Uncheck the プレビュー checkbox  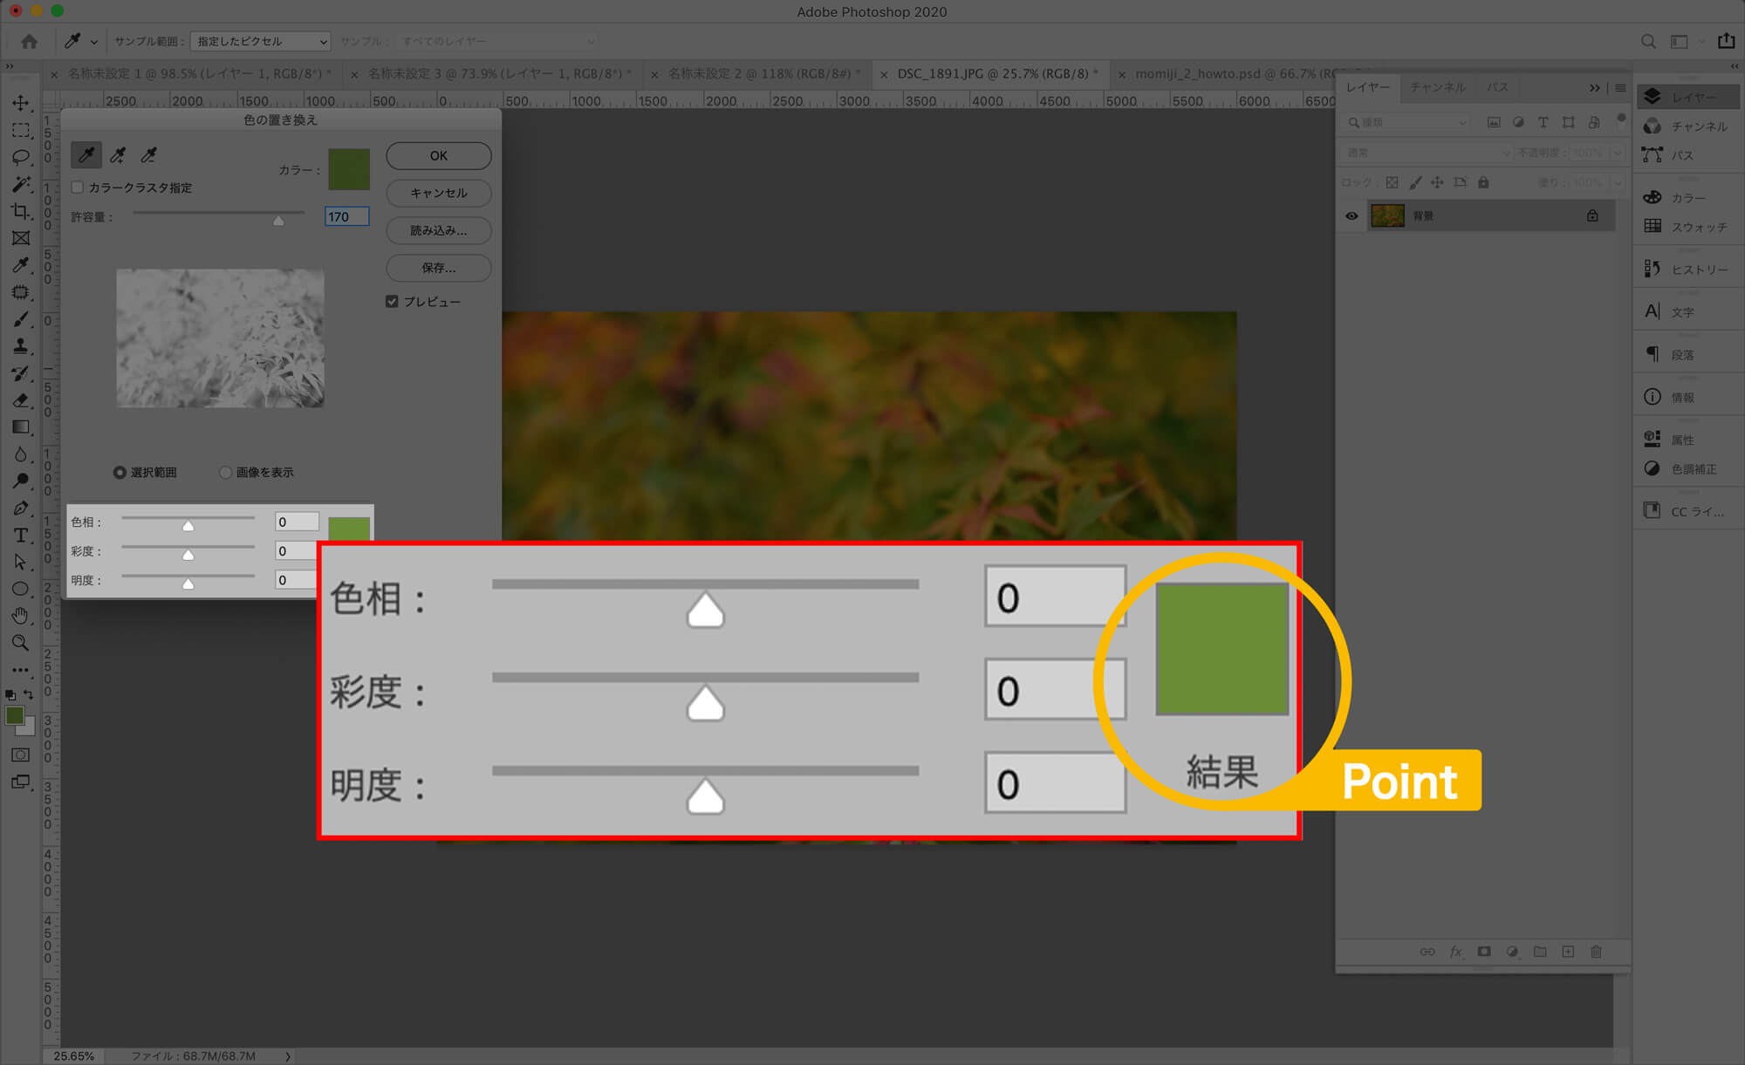[392, 302]
